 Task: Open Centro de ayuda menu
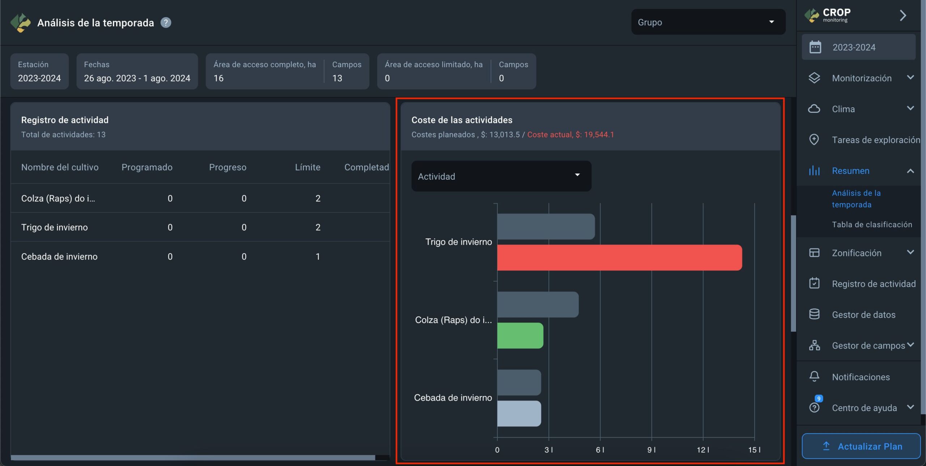(x=864, y=408)
